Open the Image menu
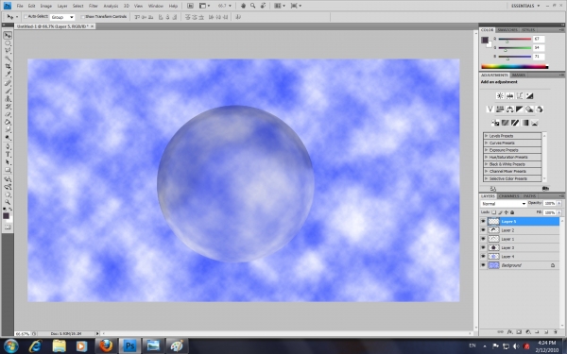 [x=46, y=7]
